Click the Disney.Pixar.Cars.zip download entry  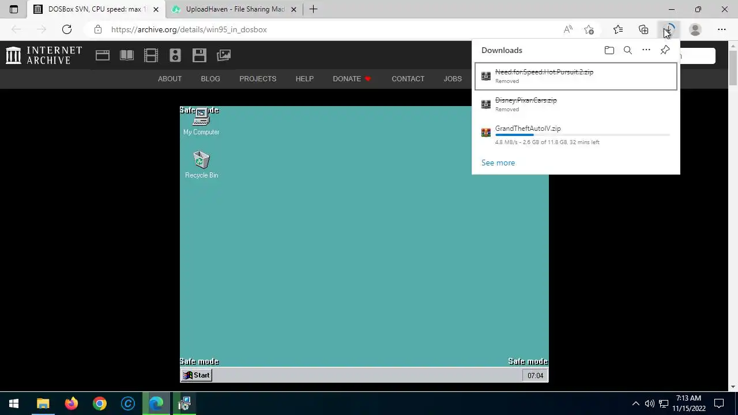[576, 104]
